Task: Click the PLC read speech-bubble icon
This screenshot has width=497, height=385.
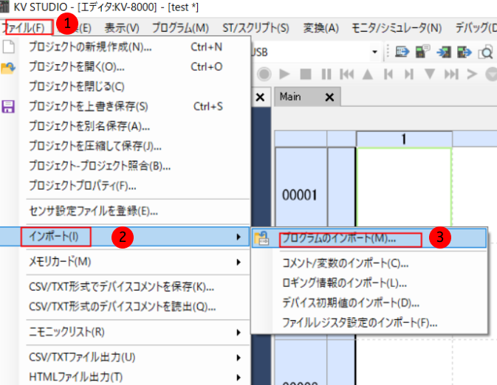Action: (422, 52)
